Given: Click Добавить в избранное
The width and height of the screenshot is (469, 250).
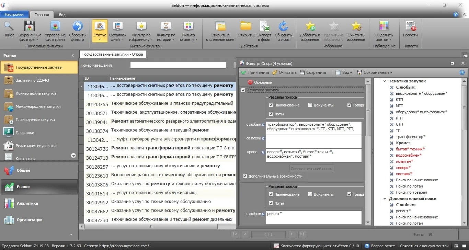Looking at the screenshot, I should (310, 31).
